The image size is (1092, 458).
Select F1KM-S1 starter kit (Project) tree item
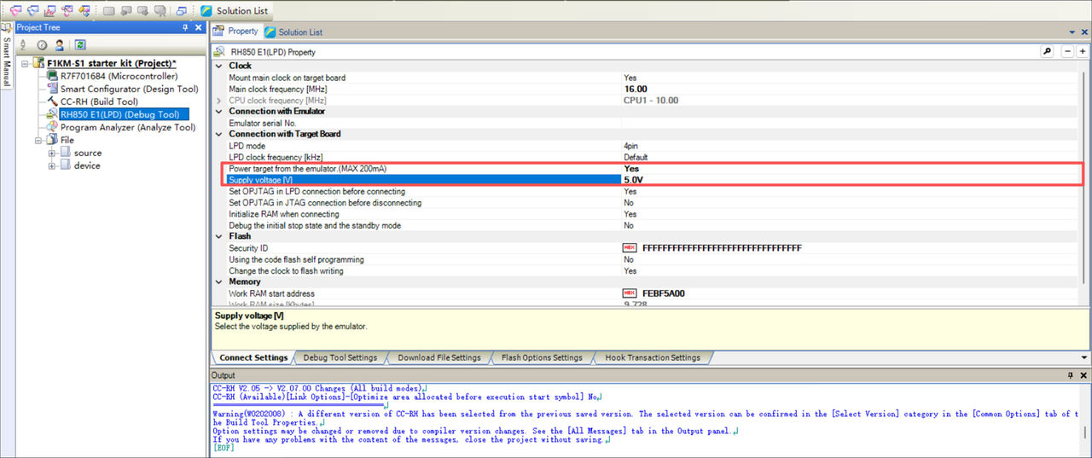[x=112, y=63]
